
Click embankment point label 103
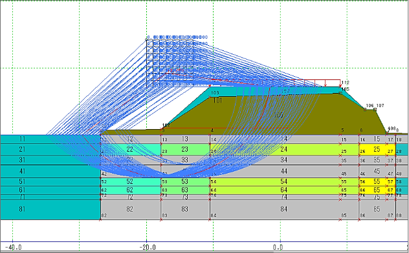click(215, 93)
